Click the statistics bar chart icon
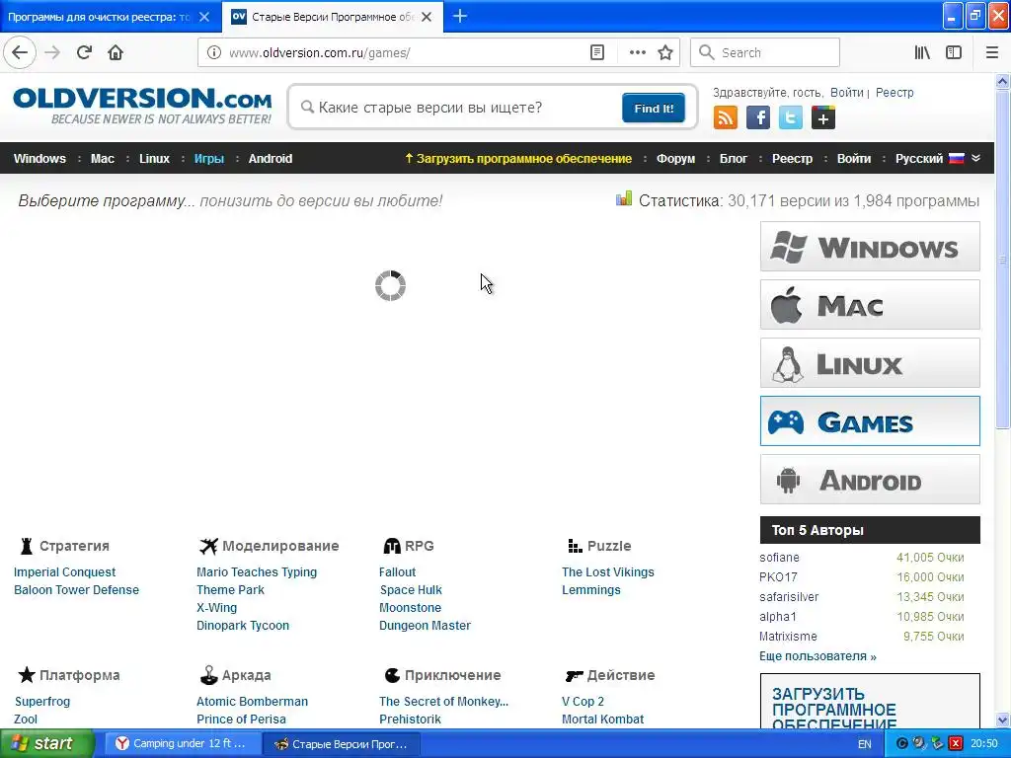1011x758 pixels. 624,198
